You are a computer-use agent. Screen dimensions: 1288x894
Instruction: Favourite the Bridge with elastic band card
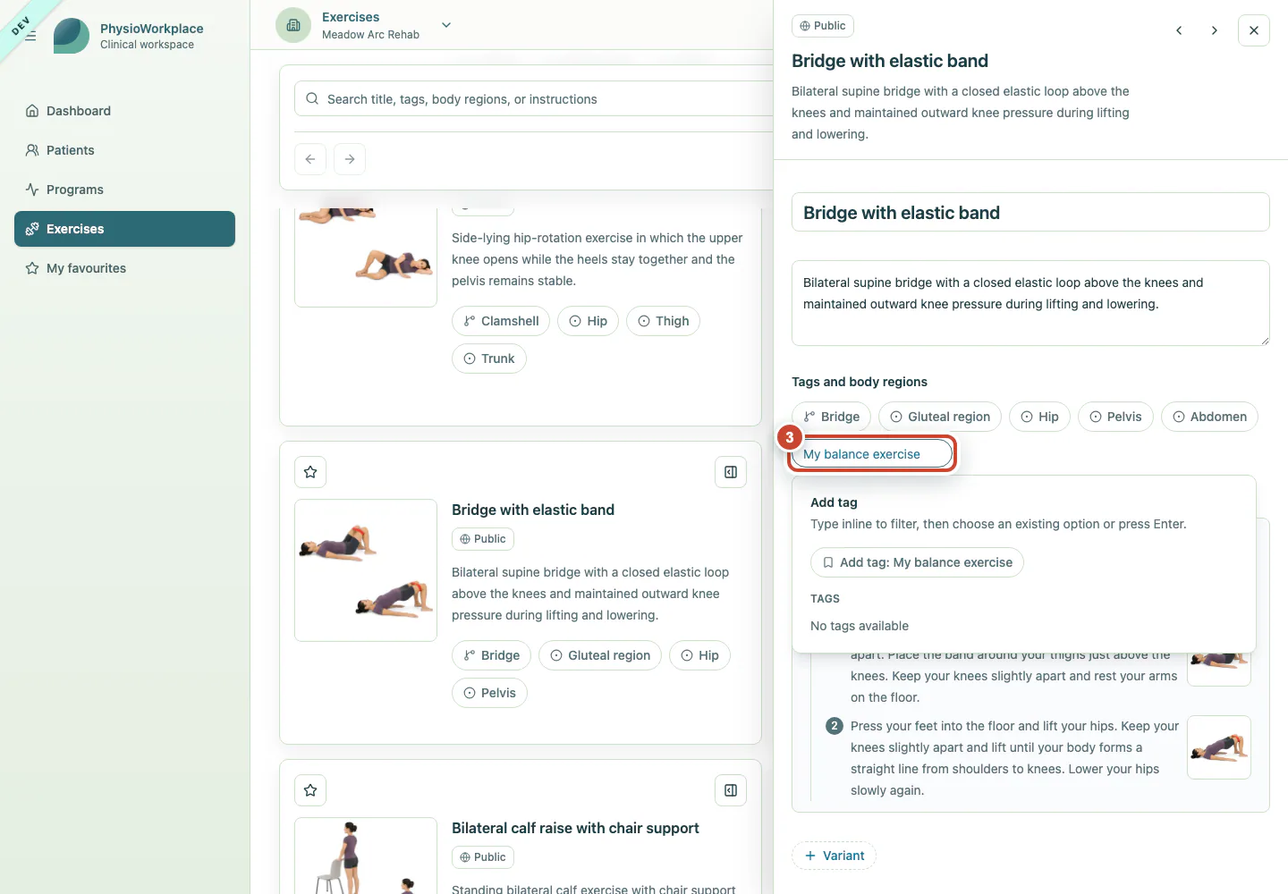pyautogui.click(x=310, y=472)
